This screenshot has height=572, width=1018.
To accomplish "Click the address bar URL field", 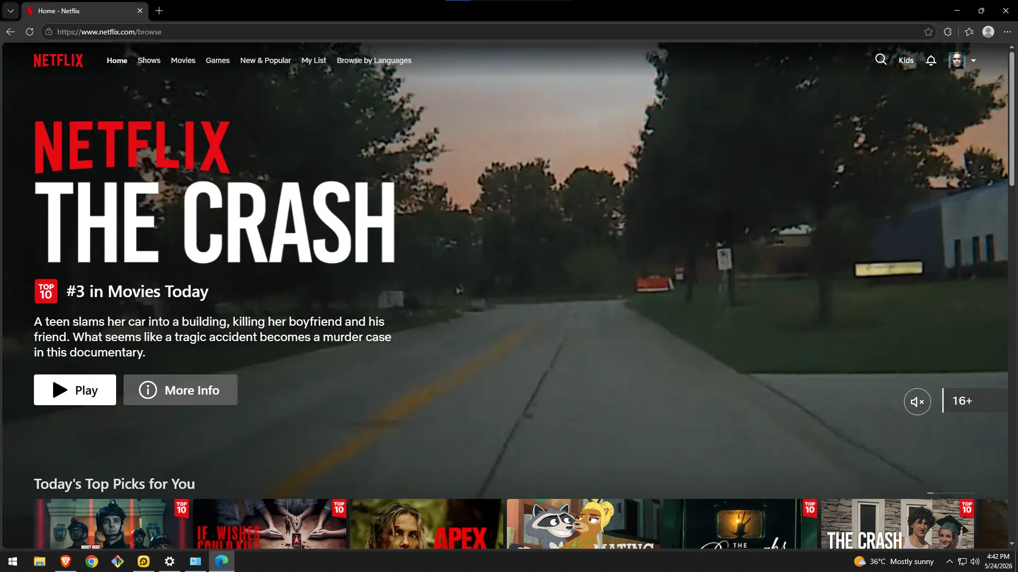I will pyautogui.click(x=488, y=32).
